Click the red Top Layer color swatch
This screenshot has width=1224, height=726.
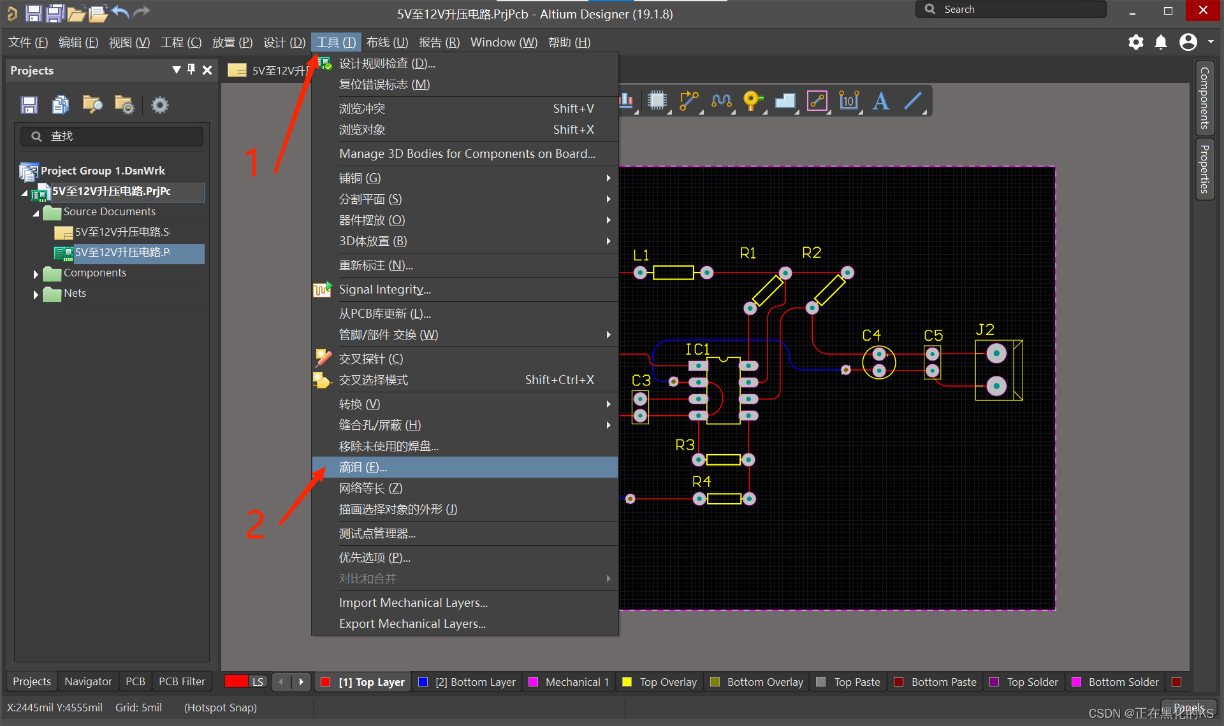point(326,682)
